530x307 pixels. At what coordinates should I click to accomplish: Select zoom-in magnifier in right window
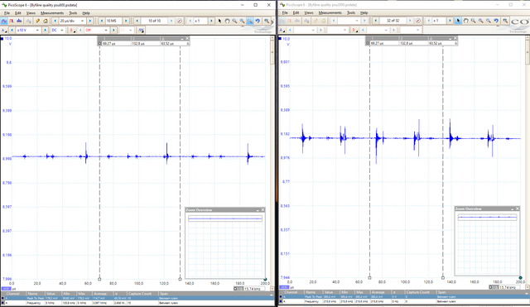tap(473, 21)
